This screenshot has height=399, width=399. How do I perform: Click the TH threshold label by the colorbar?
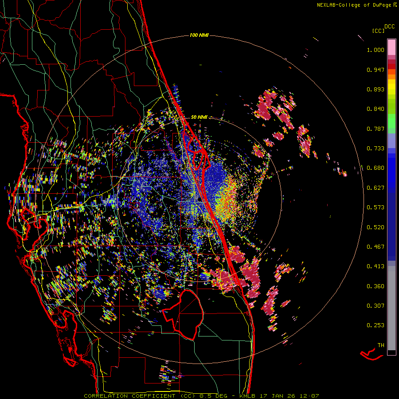click(x=381, y=345)
